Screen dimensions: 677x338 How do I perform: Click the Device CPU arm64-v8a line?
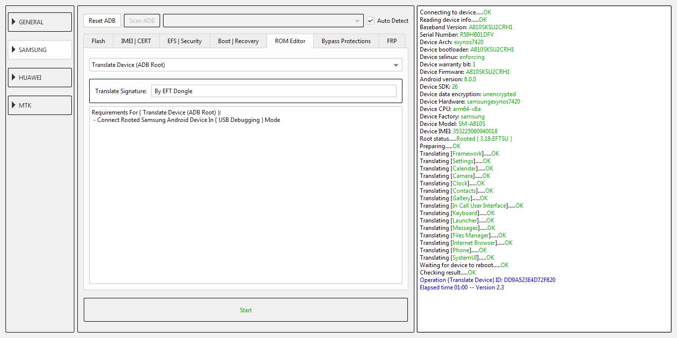click(450, 109)
